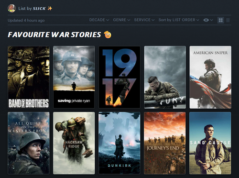Open the Journey's End poster

pyautogui.click(x=165, y=143)
